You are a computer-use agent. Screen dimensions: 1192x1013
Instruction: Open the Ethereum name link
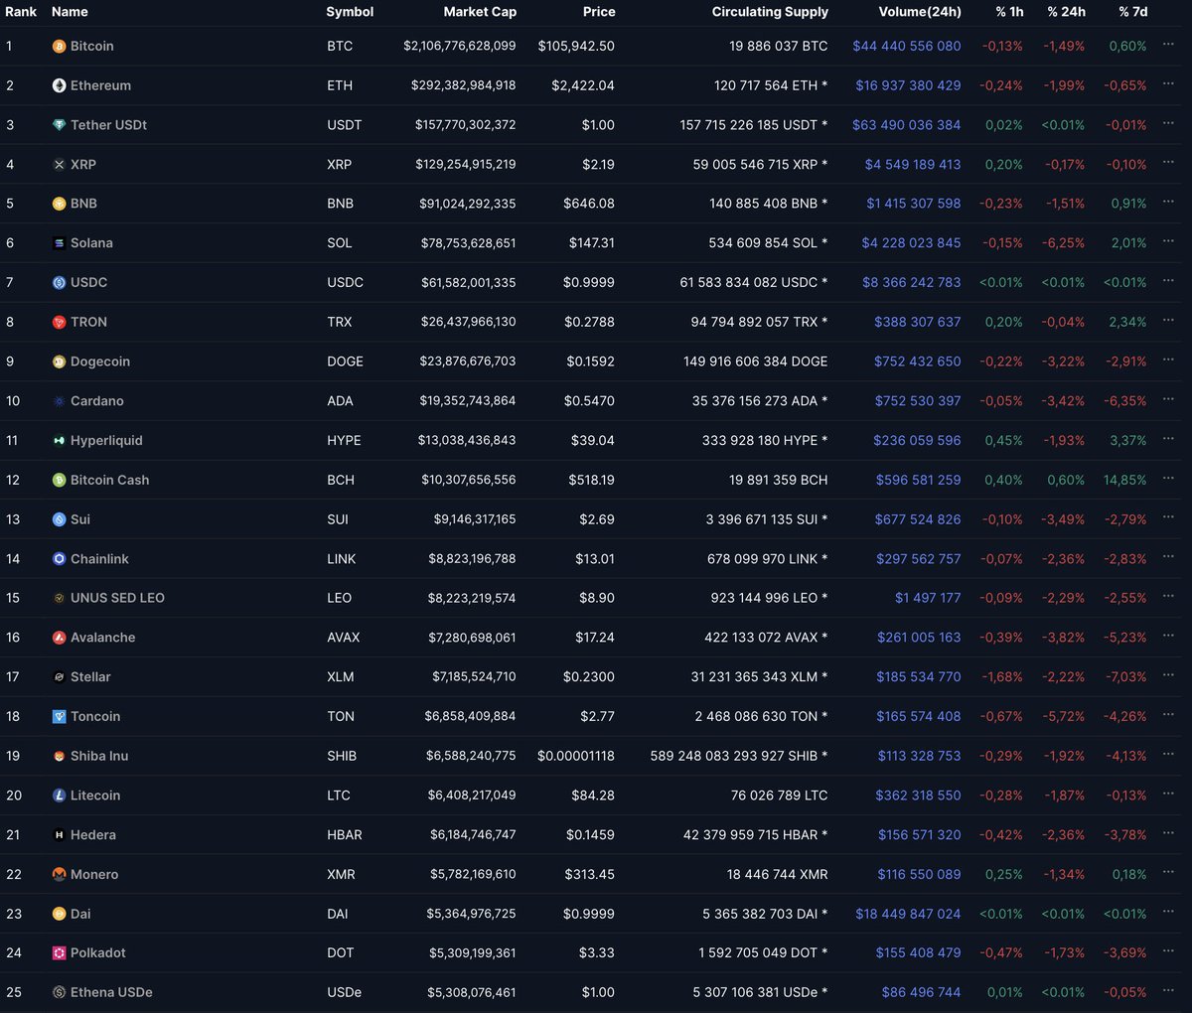coord(100,85)
